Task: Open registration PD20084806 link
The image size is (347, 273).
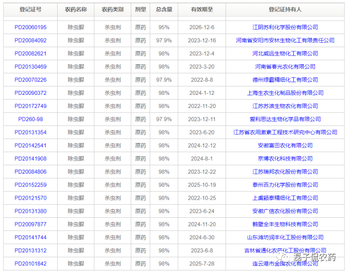Action: click(31, 172)
